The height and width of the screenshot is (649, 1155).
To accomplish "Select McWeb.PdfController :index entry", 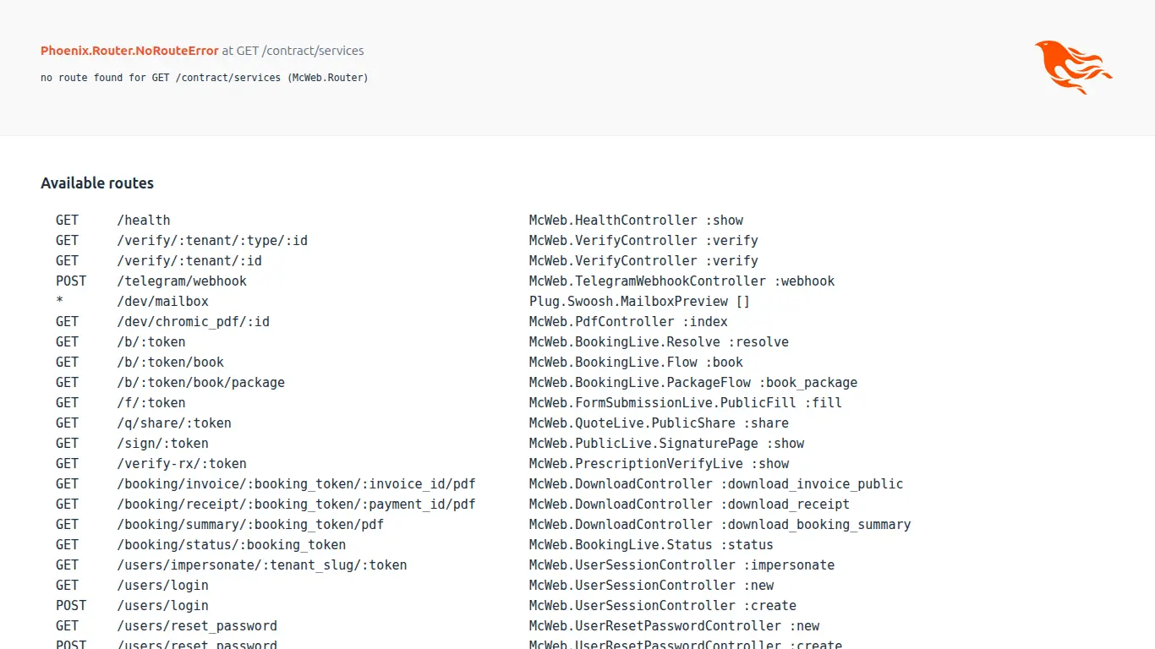I will point(628,322).
